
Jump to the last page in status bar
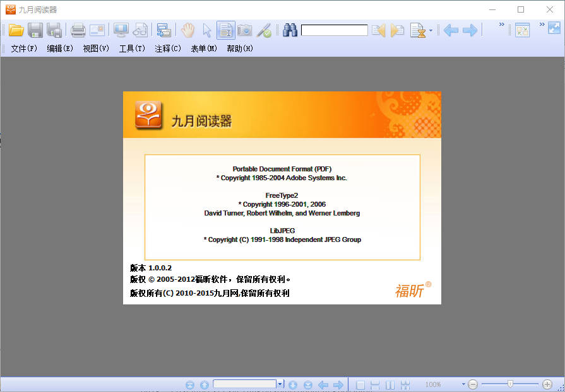click(307, 385)
